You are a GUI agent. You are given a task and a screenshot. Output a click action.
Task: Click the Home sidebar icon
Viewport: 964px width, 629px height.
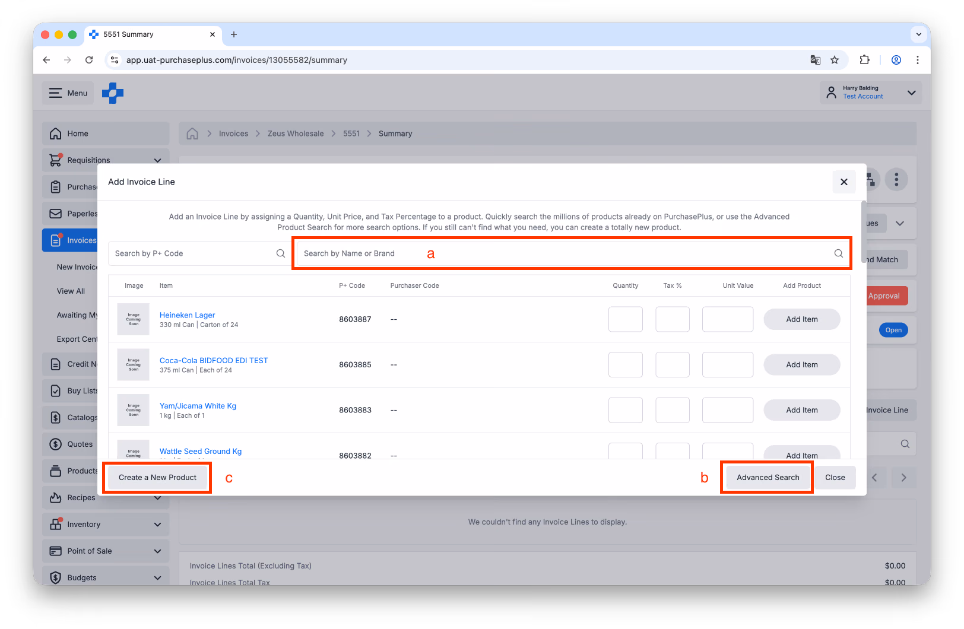coord(55,134)
